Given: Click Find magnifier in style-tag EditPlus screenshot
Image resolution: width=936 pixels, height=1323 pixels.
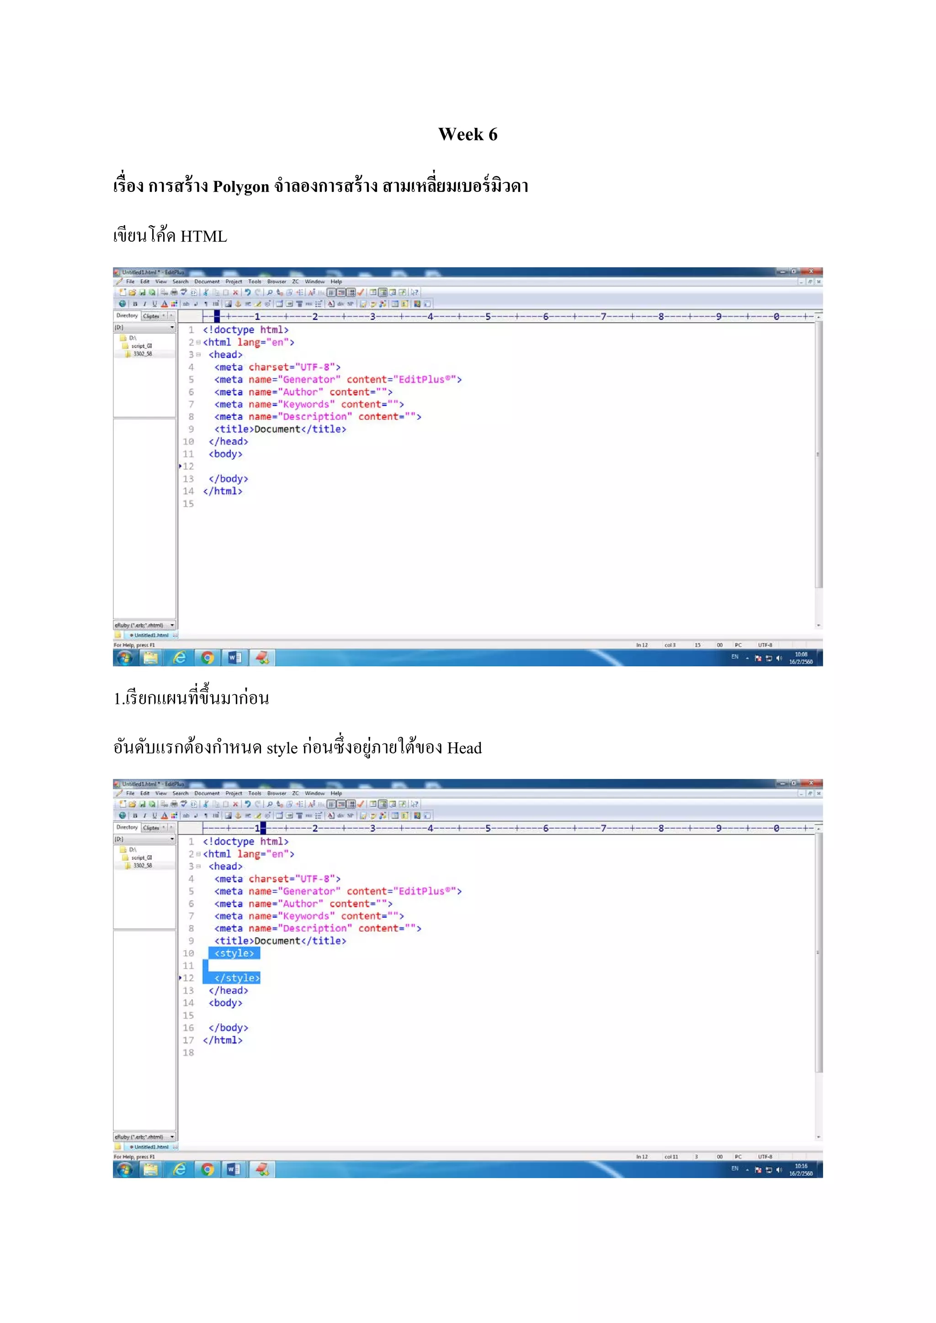Looking at the screenshot, I should [x=270, y=804].
